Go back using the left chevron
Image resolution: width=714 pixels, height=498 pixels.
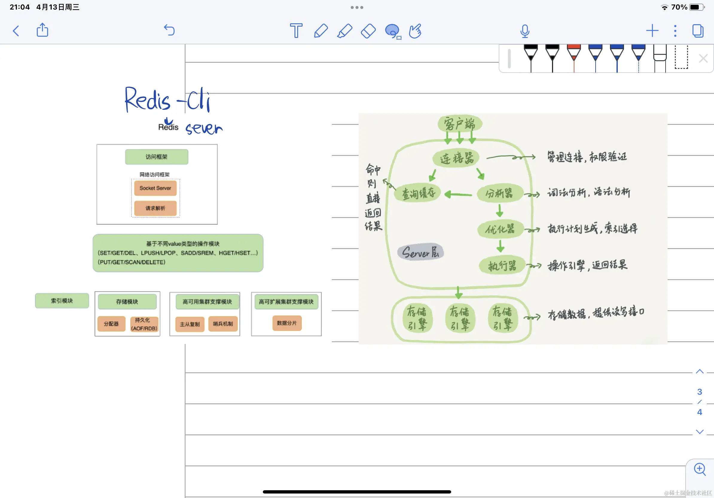coord(16,31)
